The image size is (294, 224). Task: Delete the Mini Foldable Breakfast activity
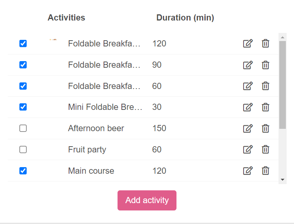[x=265, y=107]
